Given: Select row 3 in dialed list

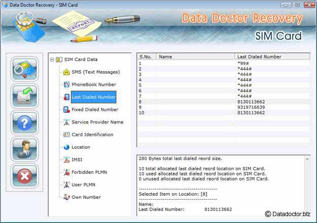Looking at the screenshot, I should (x=224, y=74).
